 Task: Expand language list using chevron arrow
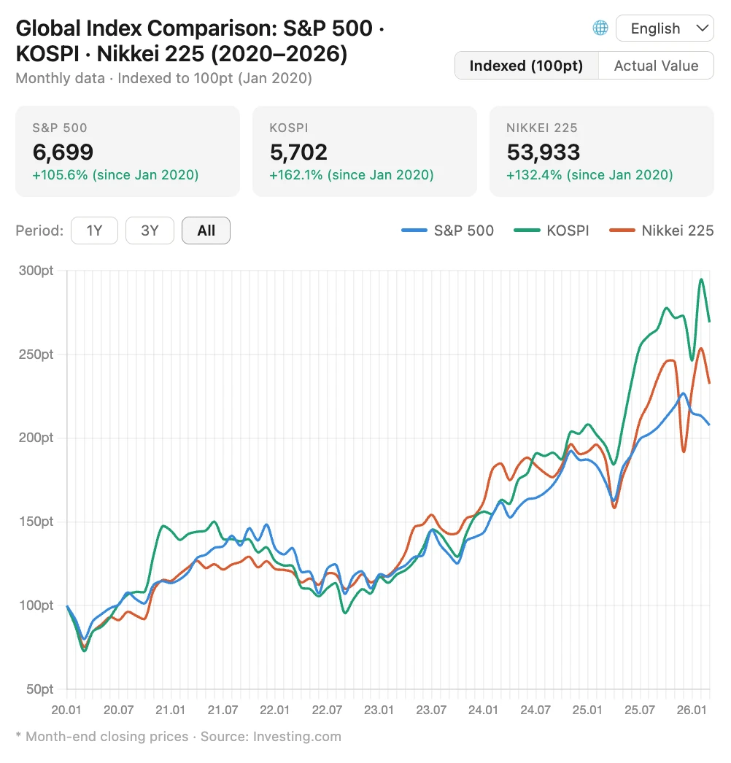[x=703, y=28]
